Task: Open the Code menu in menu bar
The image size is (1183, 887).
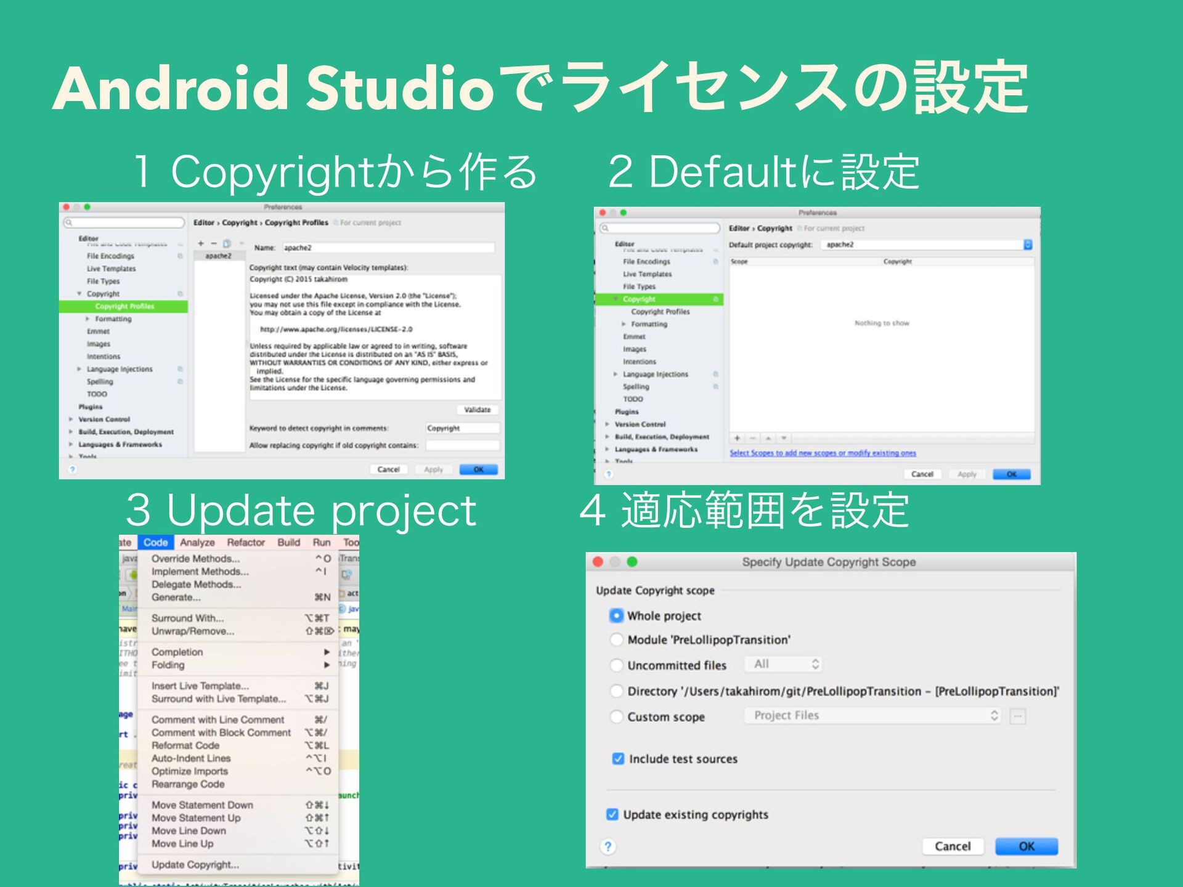Action: pos(155,542)
